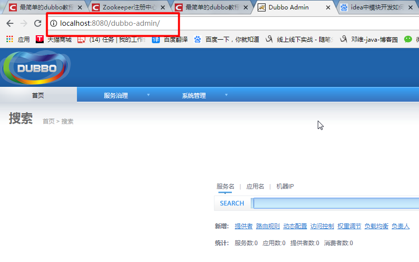Image resolution: width=419 pixels, height=262 pixels.
Task: Switch to the first 最简单的dubbo教程 tab
Action: 46,7
